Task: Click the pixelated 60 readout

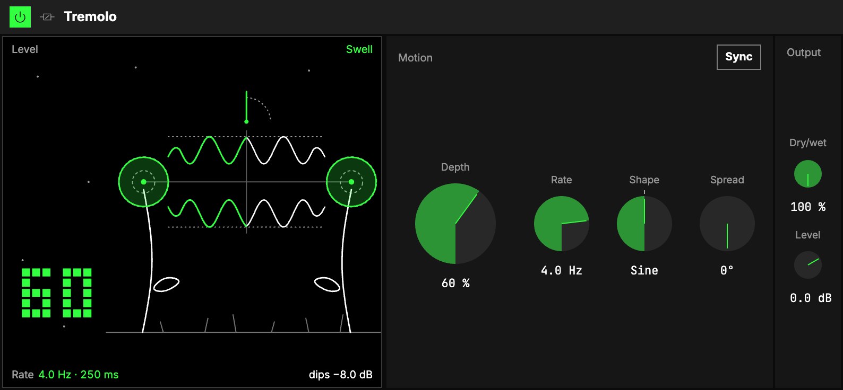Action: click(x=57, y=292)
